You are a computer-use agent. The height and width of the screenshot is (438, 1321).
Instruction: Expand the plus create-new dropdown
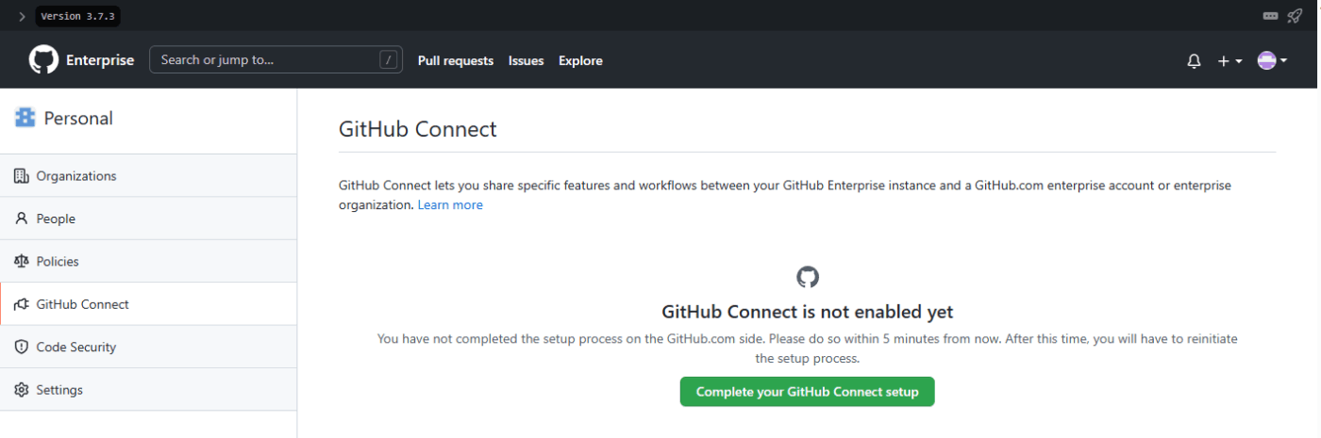tap(1229, 61)
